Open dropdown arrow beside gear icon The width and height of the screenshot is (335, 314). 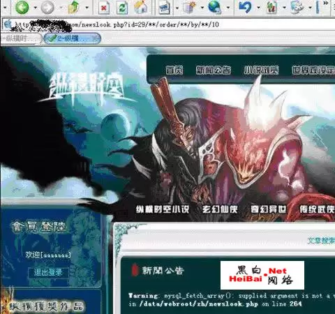click(x=311, y=8)
